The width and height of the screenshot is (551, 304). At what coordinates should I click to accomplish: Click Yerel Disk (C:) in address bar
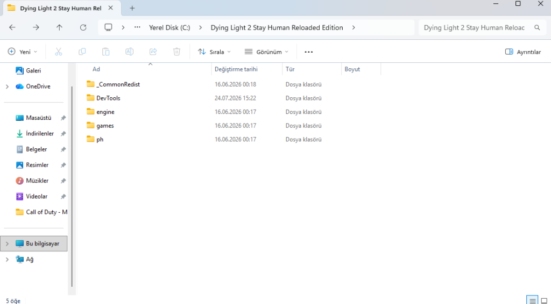(169, 27)
